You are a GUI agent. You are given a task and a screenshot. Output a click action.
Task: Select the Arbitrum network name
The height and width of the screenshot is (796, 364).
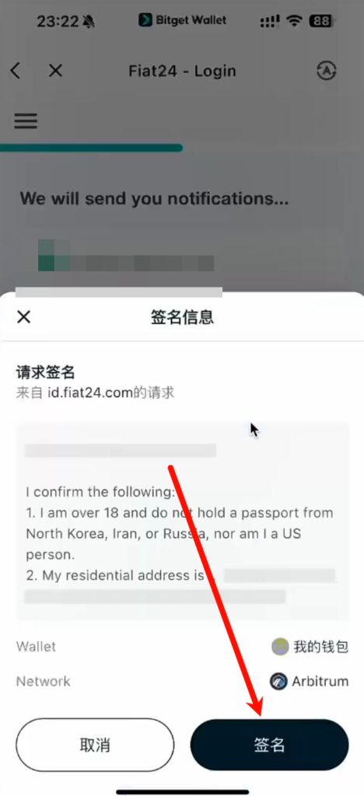pyautogui.click(x=320, y=681)
